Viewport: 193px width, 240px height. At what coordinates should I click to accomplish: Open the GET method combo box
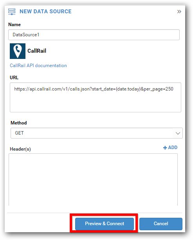pyautogui.click(x=97, y=133)
